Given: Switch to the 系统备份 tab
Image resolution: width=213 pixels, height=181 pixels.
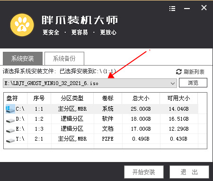Looking at the screenshot, I should (x=64, y=58).
